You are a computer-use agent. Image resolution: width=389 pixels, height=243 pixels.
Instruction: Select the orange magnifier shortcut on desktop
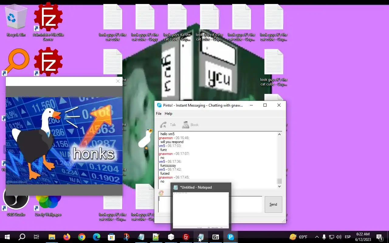click(x=17, y=62)
